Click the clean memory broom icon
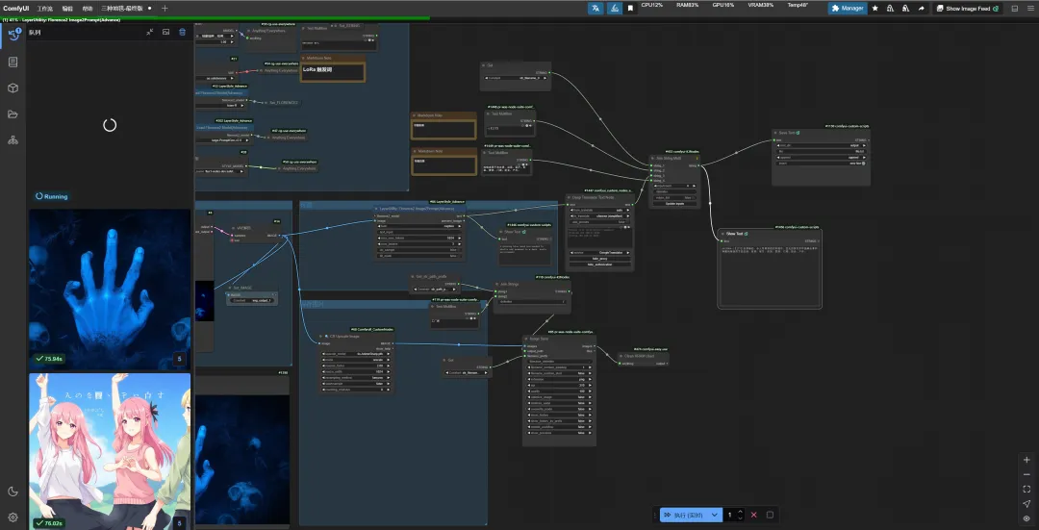 point(614,8)
